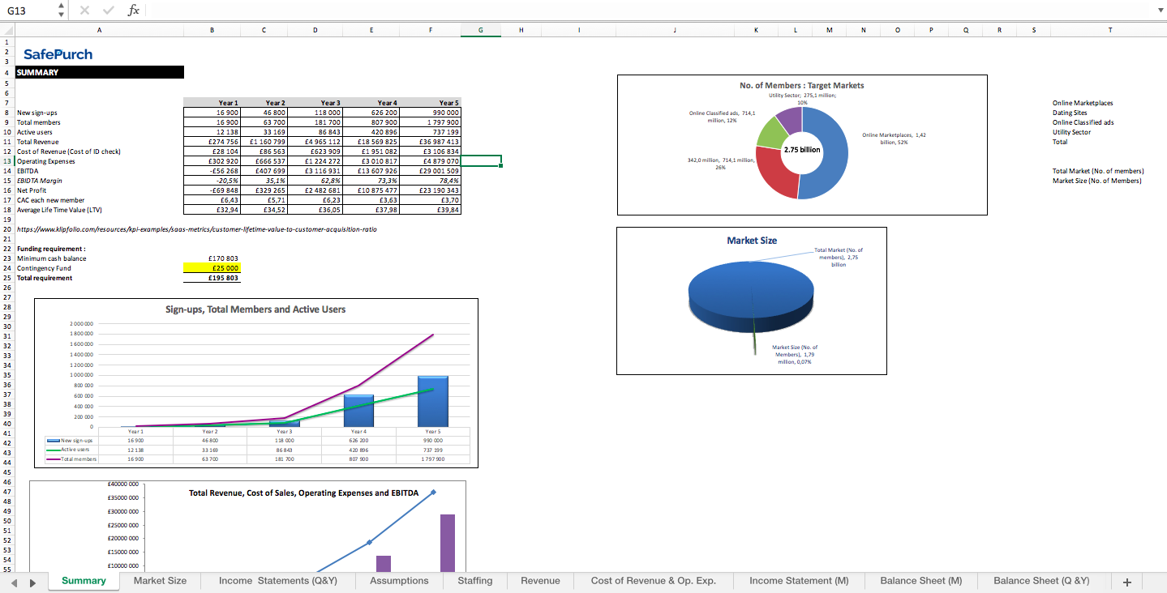Viewport: 1167px width, 593px height.
Task: Click the £170 803 minimum cash balance value
Action: tap(212, 258)
